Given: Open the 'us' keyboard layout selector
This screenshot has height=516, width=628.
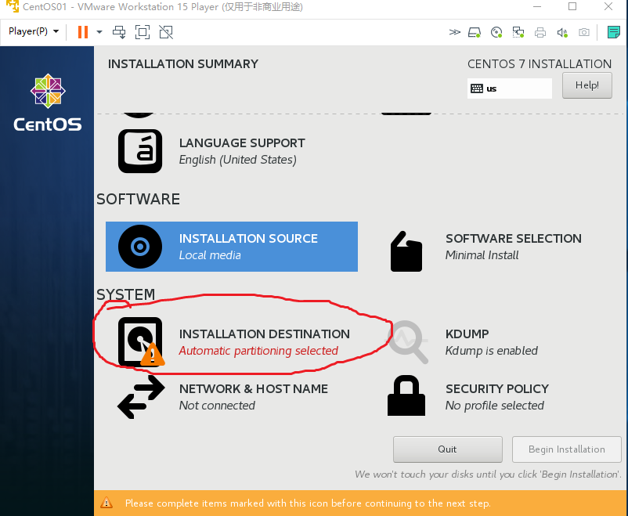Looking at the screenshot, I should 509,88.
